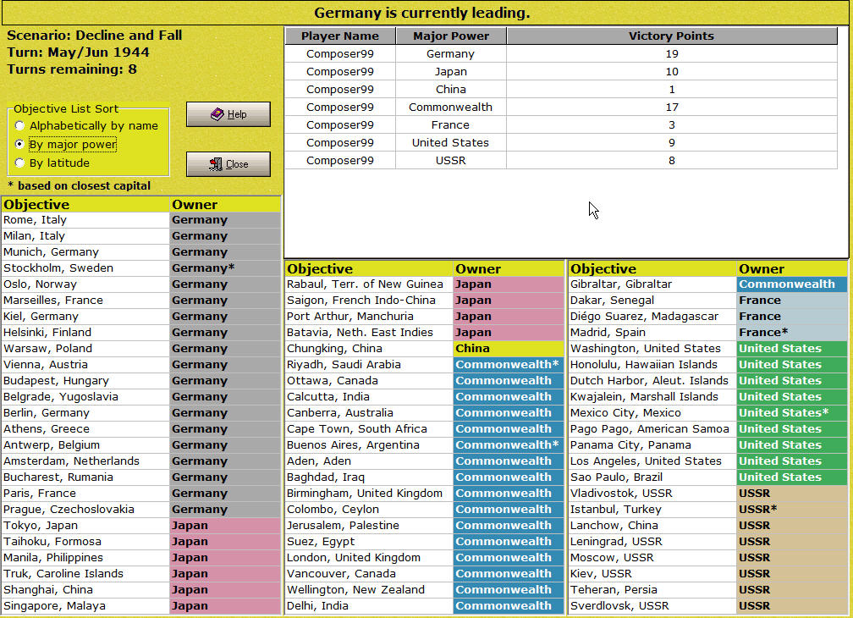Click the Saigon, French Indo-China objective

tap(369, 301)
